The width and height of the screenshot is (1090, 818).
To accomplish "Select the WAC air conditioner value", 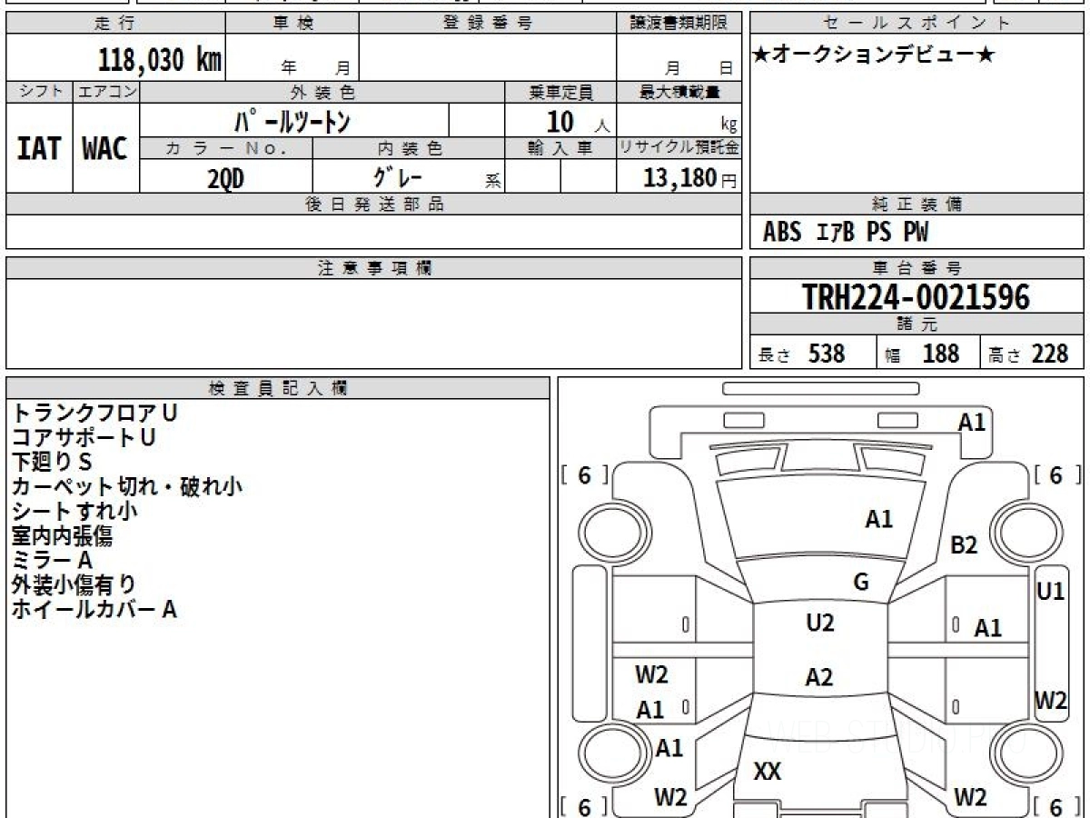I will [x=105, y=148].
